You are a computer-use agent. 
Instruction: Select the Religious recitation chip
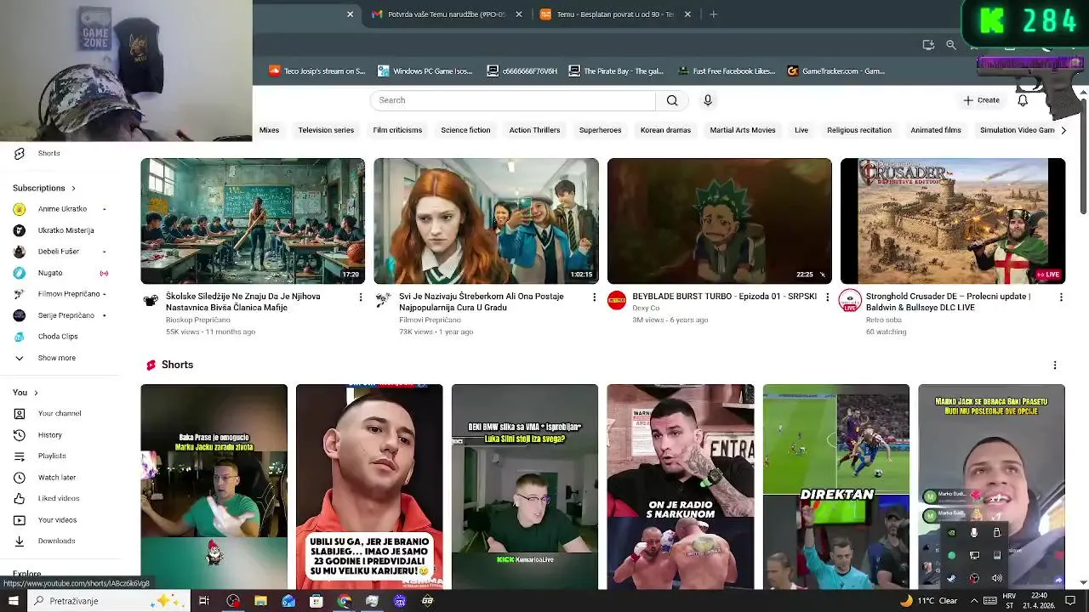859,130
